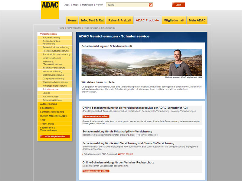Open the Motorsport link

point(87,5)
